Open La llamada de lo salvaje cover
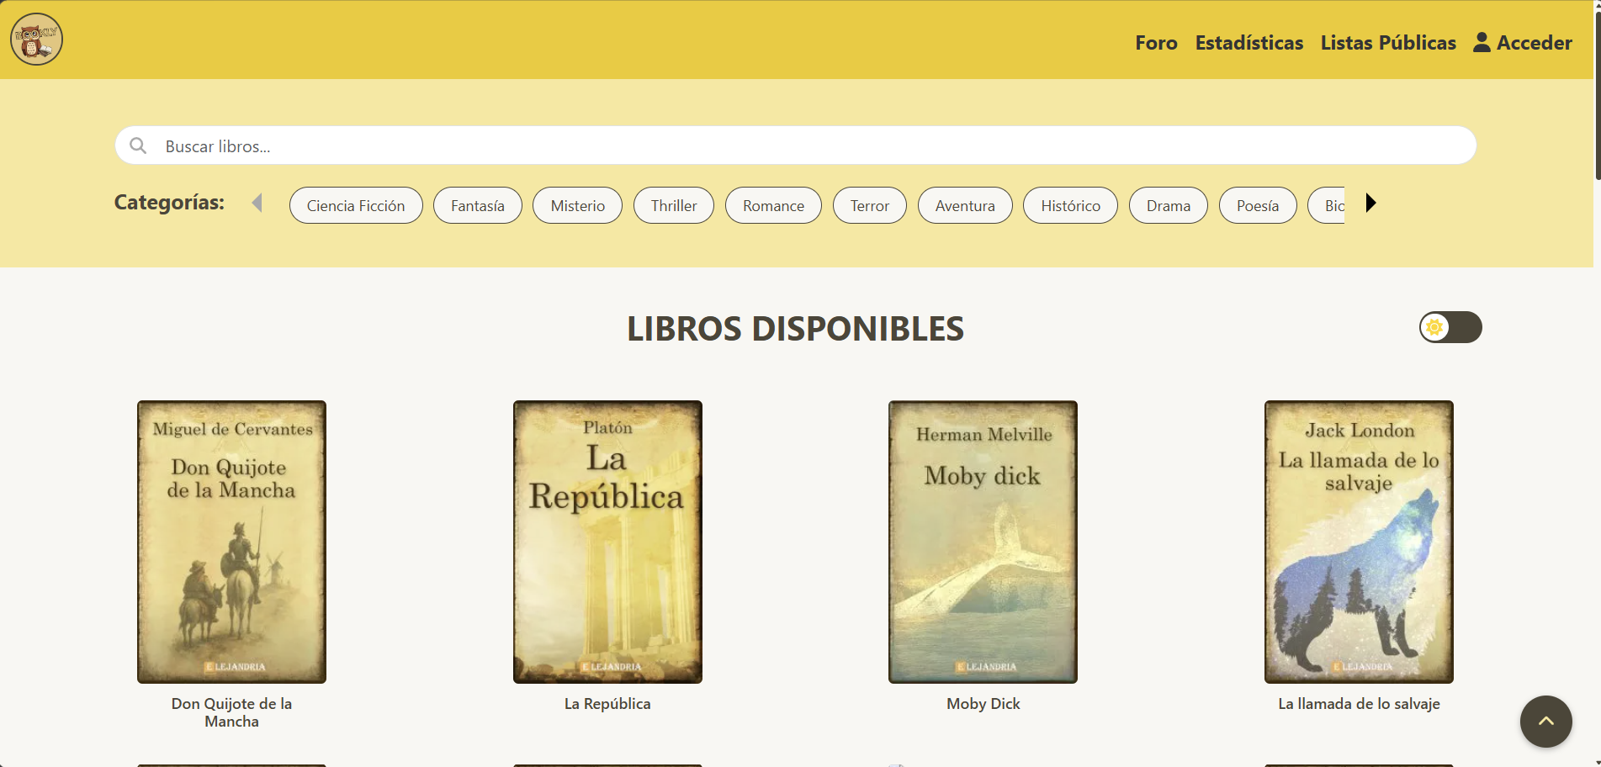Screen dimensions: 1601x767 tap(1359, 542)
